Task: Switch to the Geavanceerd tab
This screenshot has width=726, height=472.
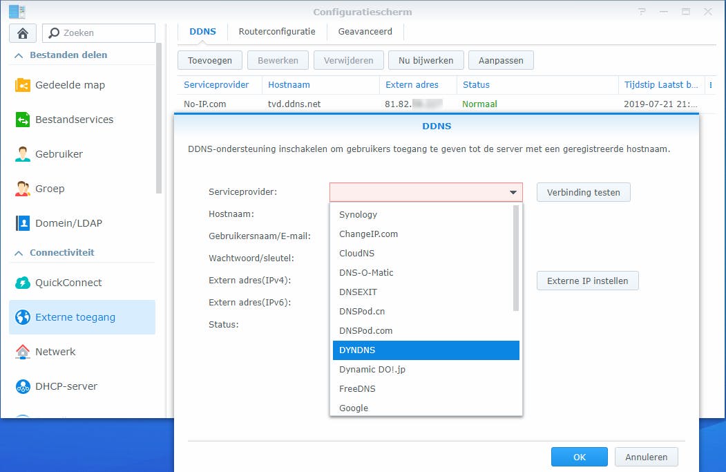Action: [365, 32]
